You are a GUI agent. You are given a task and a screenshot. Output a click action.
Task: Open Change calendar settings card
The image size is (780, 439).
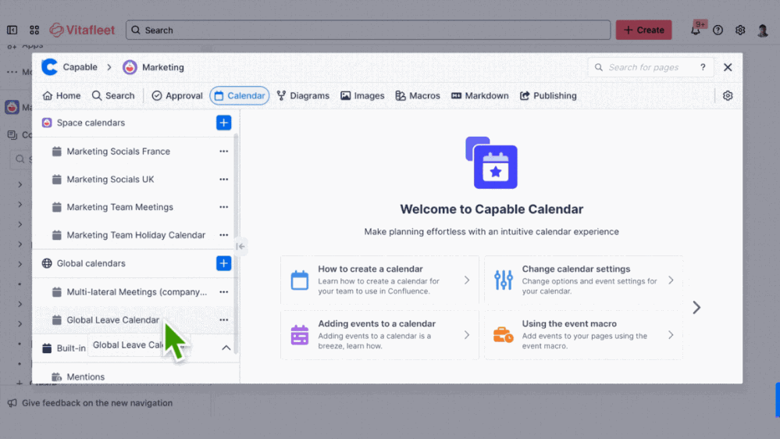[x=583, y=280]
